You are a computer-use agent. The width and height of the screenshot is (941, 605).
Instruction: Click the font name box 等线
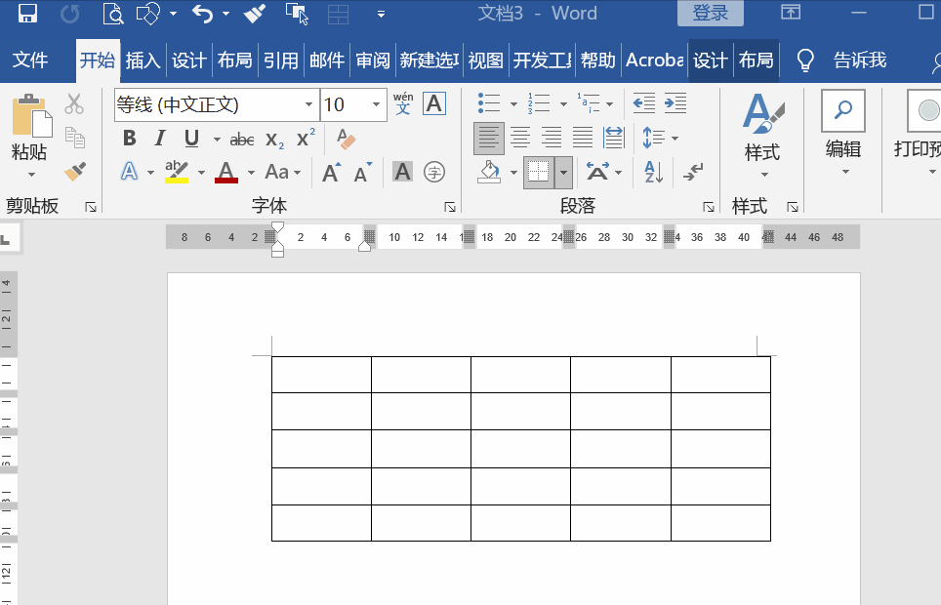[x=208, y=105]
